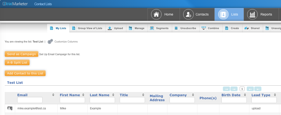
Task: Click the Lists address book icon
Action: (223, 14)
